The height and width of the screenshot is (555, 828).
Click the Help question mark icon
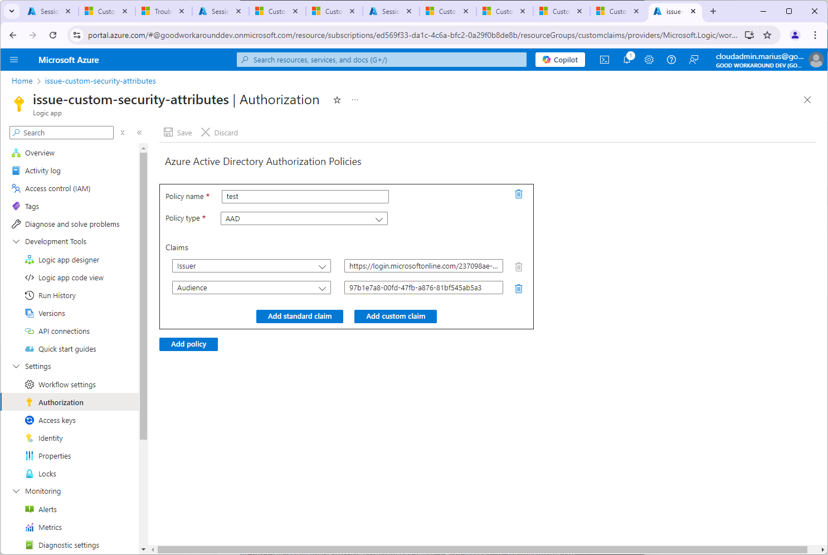tap(671, 60)
